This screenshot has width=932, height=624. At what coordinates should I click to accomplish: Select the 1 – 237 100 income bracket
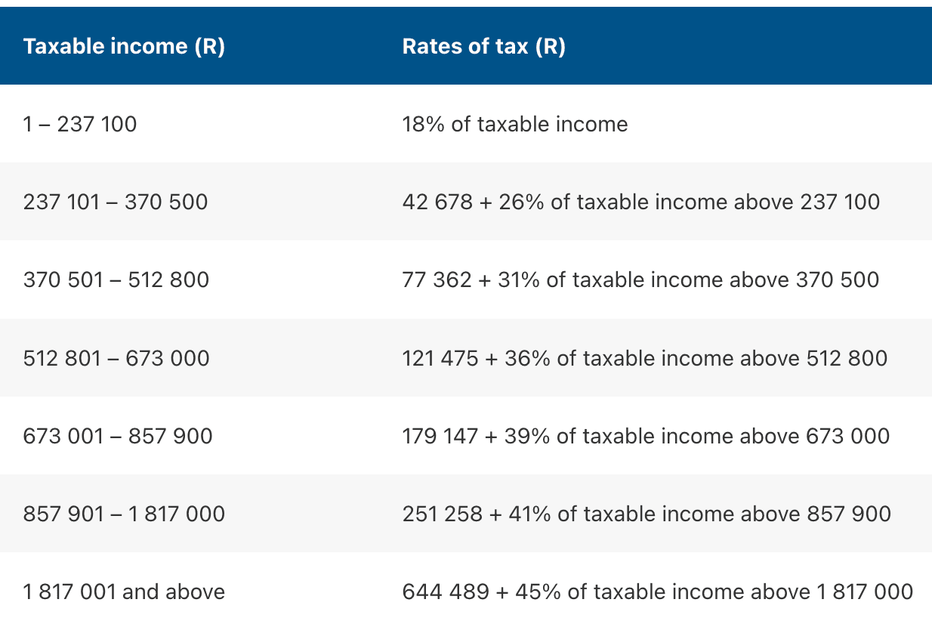tap(80, 124)
